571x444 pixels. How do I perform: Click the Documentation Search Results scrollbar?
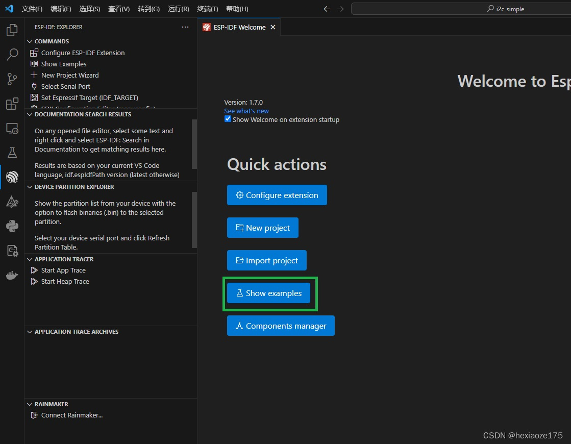pyautogui.click(x=194, y=144)
